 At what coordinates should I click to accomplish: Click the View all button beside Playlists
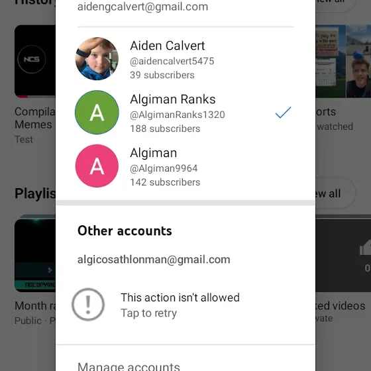[335, 193]
